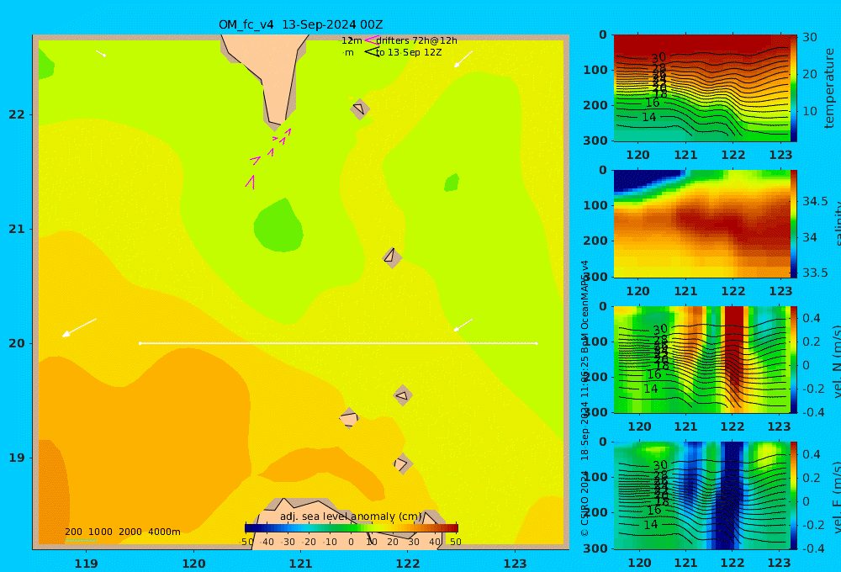This screenshot has height=572, width=841.
Task: Click the 33.5 tick on the salinity colorbar
Action: tap(815, 273)
